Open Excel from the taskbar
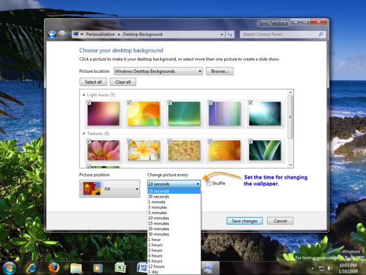The image size is (366, 275). 120,268
